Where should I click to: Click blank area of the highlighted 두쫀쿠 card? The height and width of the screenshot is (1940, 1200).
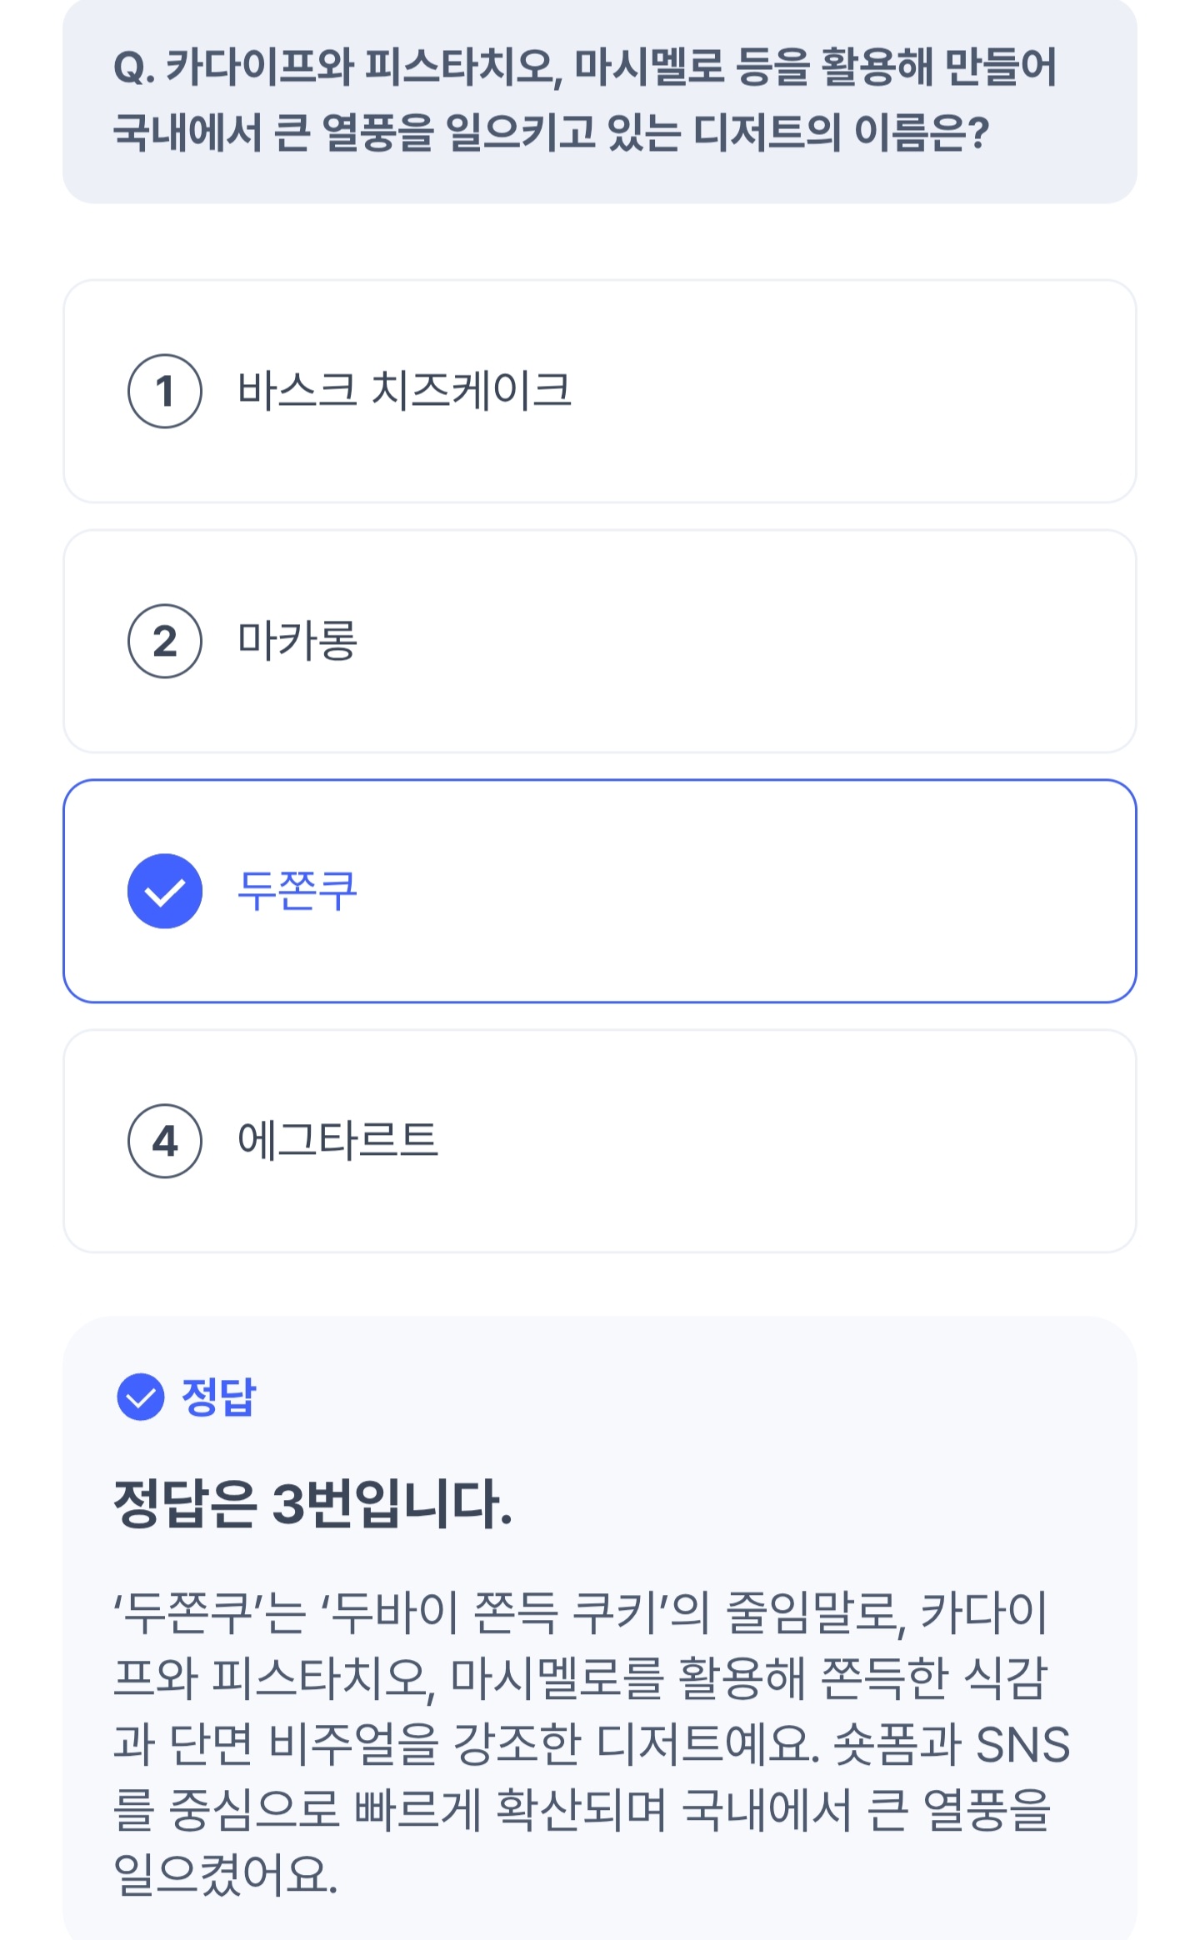[750, 891]
